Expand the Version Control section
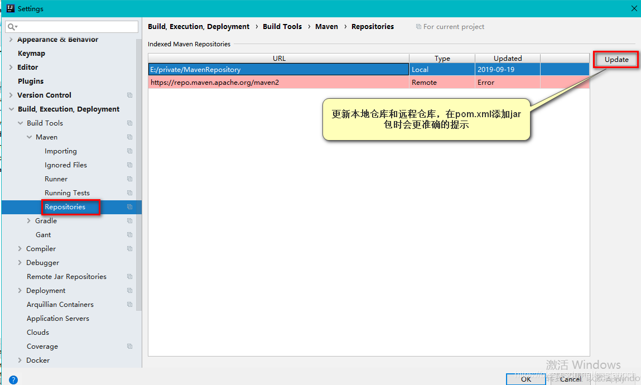This screenshot has width=641, height=385. [11, 95]
